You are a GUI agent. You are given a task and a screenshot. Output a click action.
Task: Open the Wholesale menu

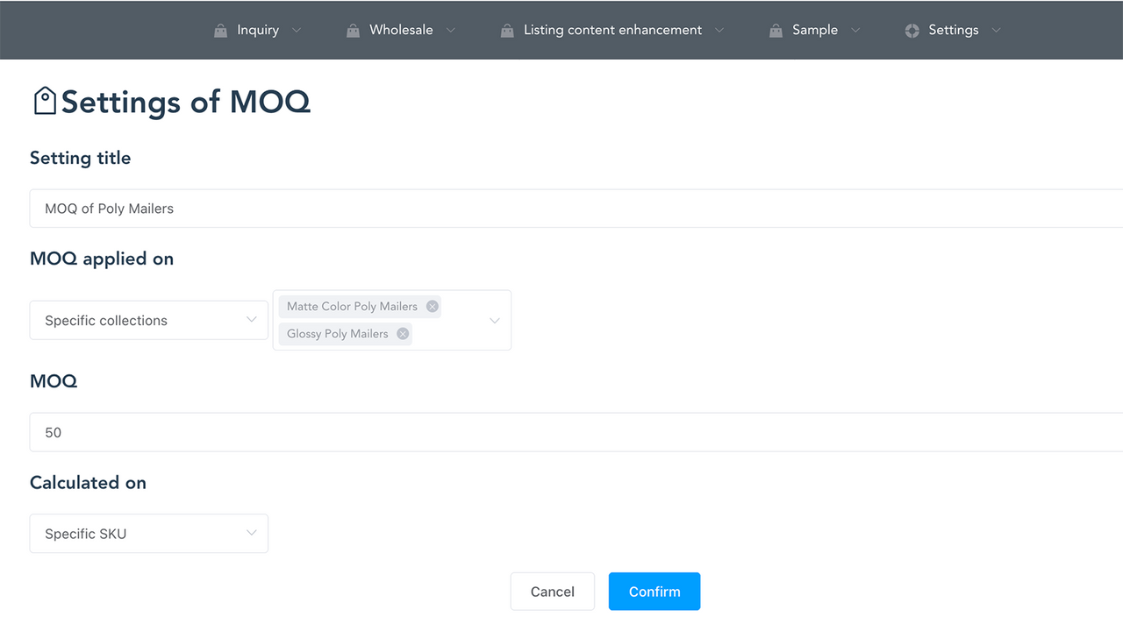pyautogui.click(x=401, y=30)
